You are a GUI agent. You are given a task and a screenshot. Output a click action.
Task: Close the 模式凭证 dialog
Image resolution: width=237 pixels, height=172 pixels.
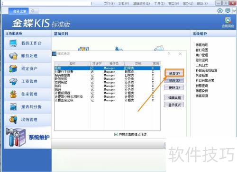180,54
